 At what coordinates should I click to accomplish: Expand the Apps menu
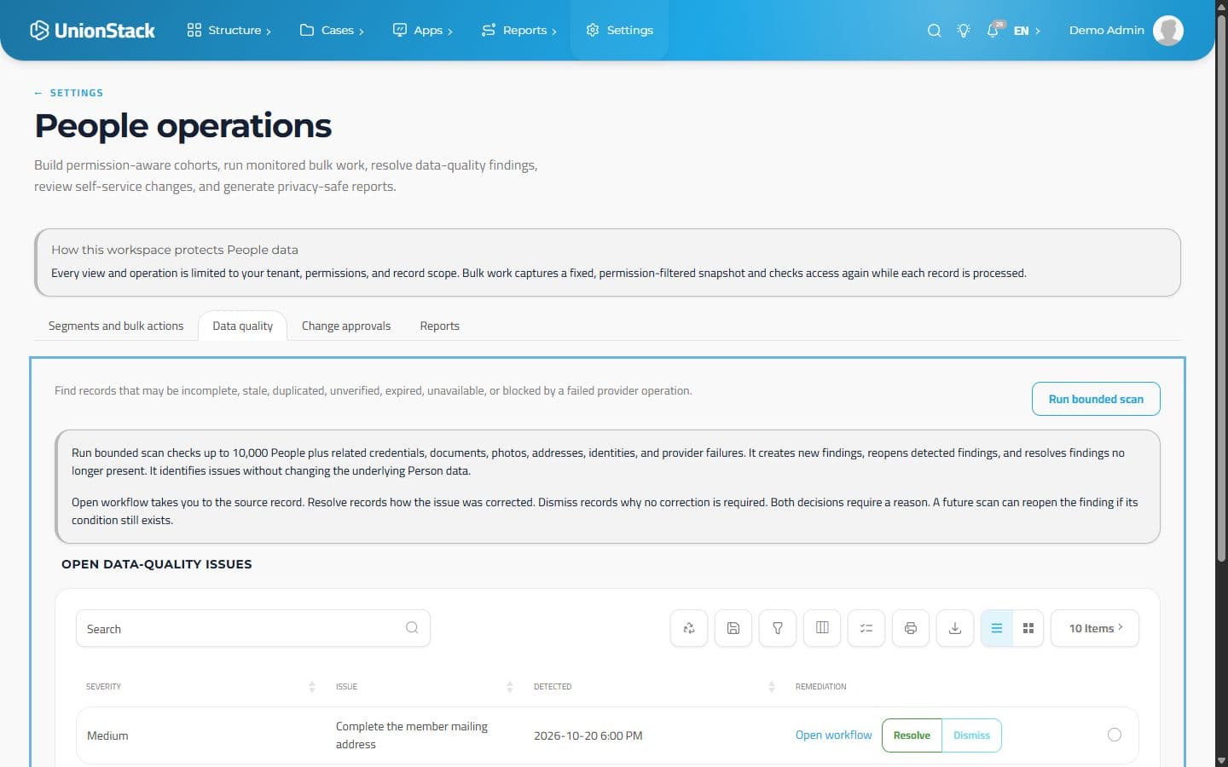[422, 31]
